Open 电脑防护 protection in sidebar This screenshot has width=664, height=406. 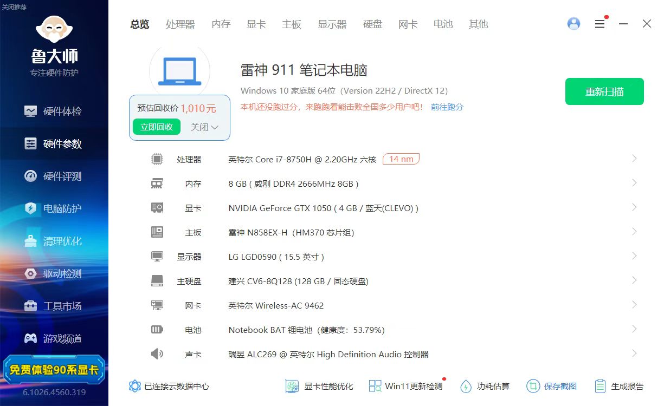54,209
